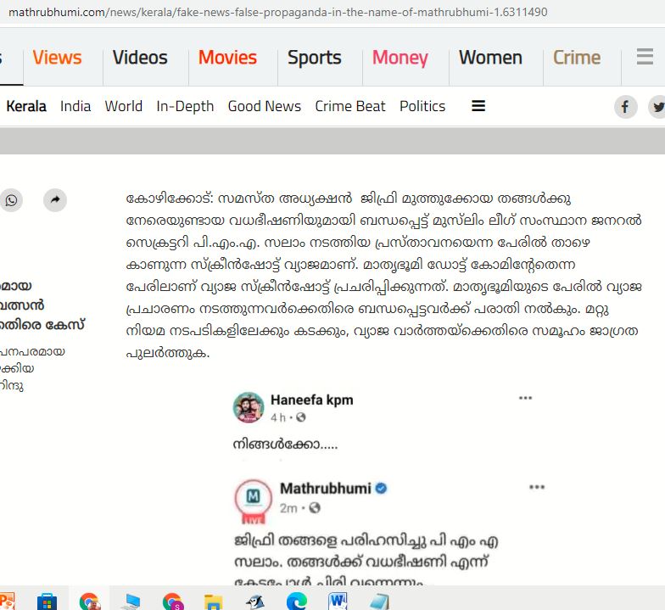Open the Crime Beat category

pyautogui.click(x=349, y=106)
